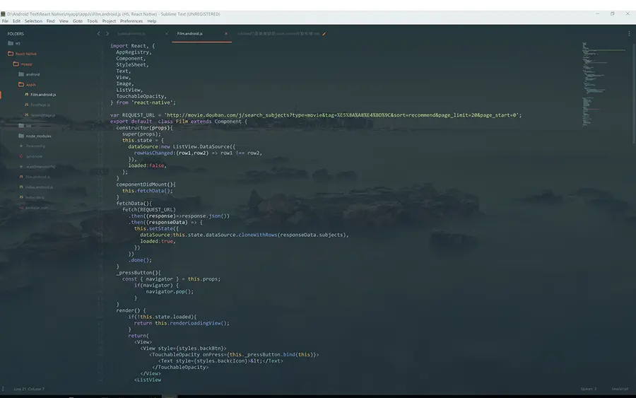Expand the android folder in sidebar
This screenshot has height=398, width=636.
(29, 74)
